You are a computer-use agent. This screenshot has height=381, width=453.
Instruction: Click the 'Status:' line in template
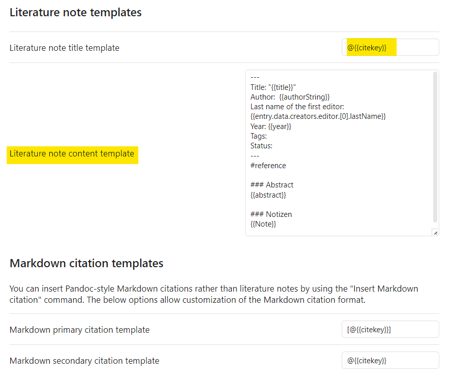(x=261, y=146)
